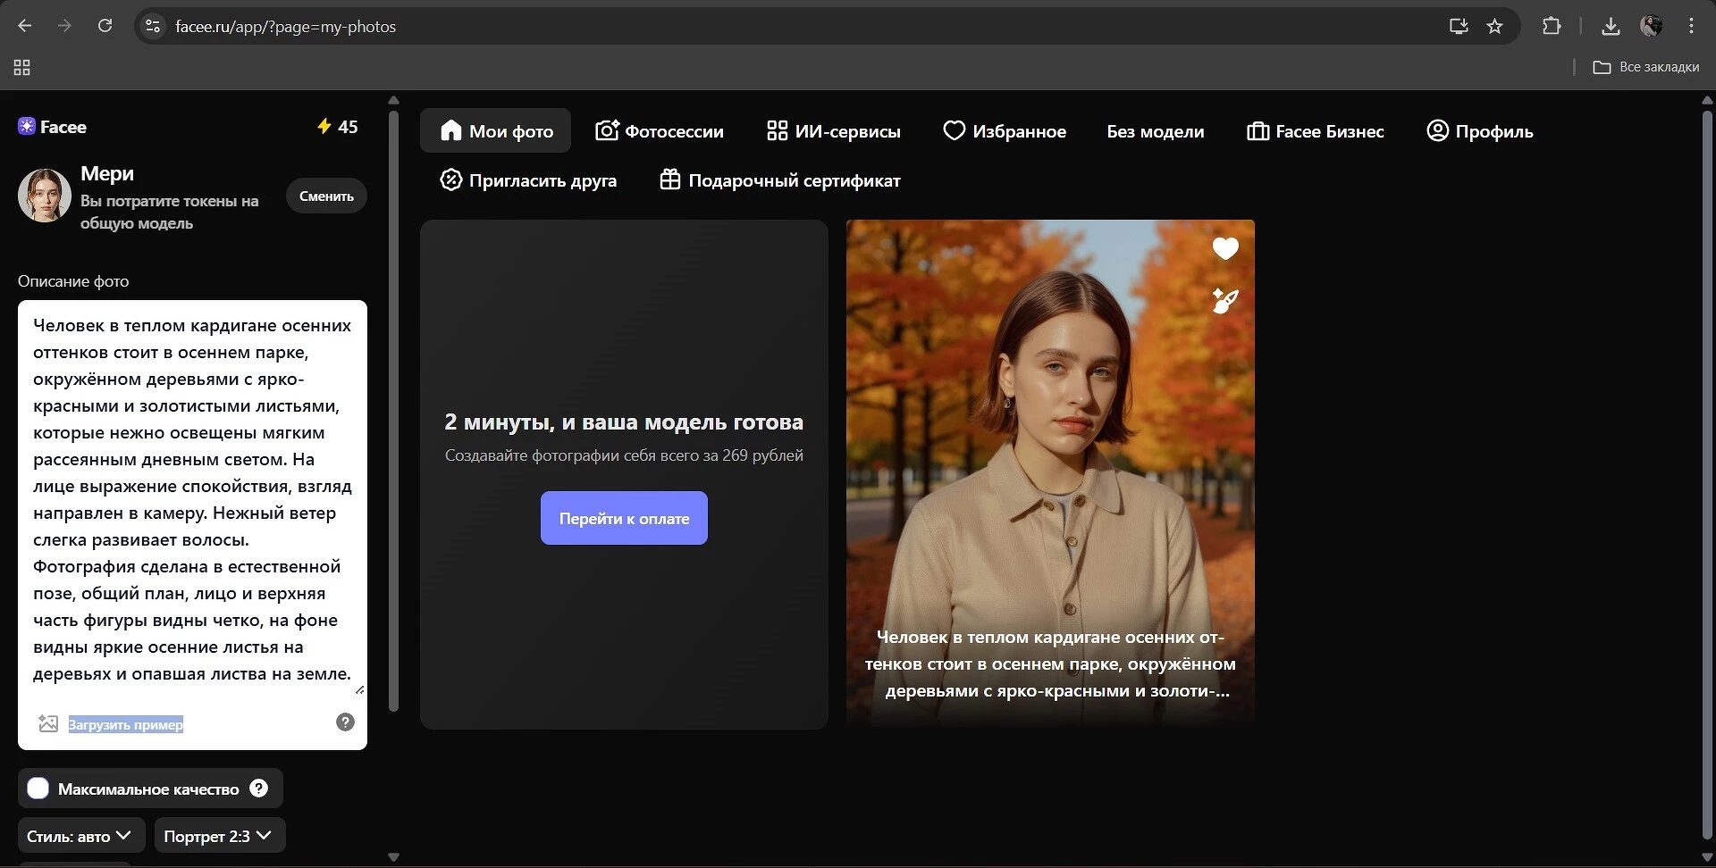The width and height of the screenshot is (1716, 868).
Task: Go to the Избранное tab
Action: (1005, 131)
